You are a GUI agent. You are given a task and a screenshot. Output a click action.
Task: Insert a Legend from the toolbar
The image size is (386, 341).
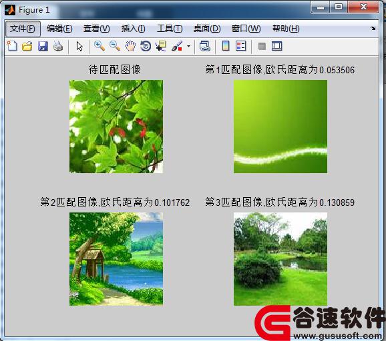click(x=241, y=46)
